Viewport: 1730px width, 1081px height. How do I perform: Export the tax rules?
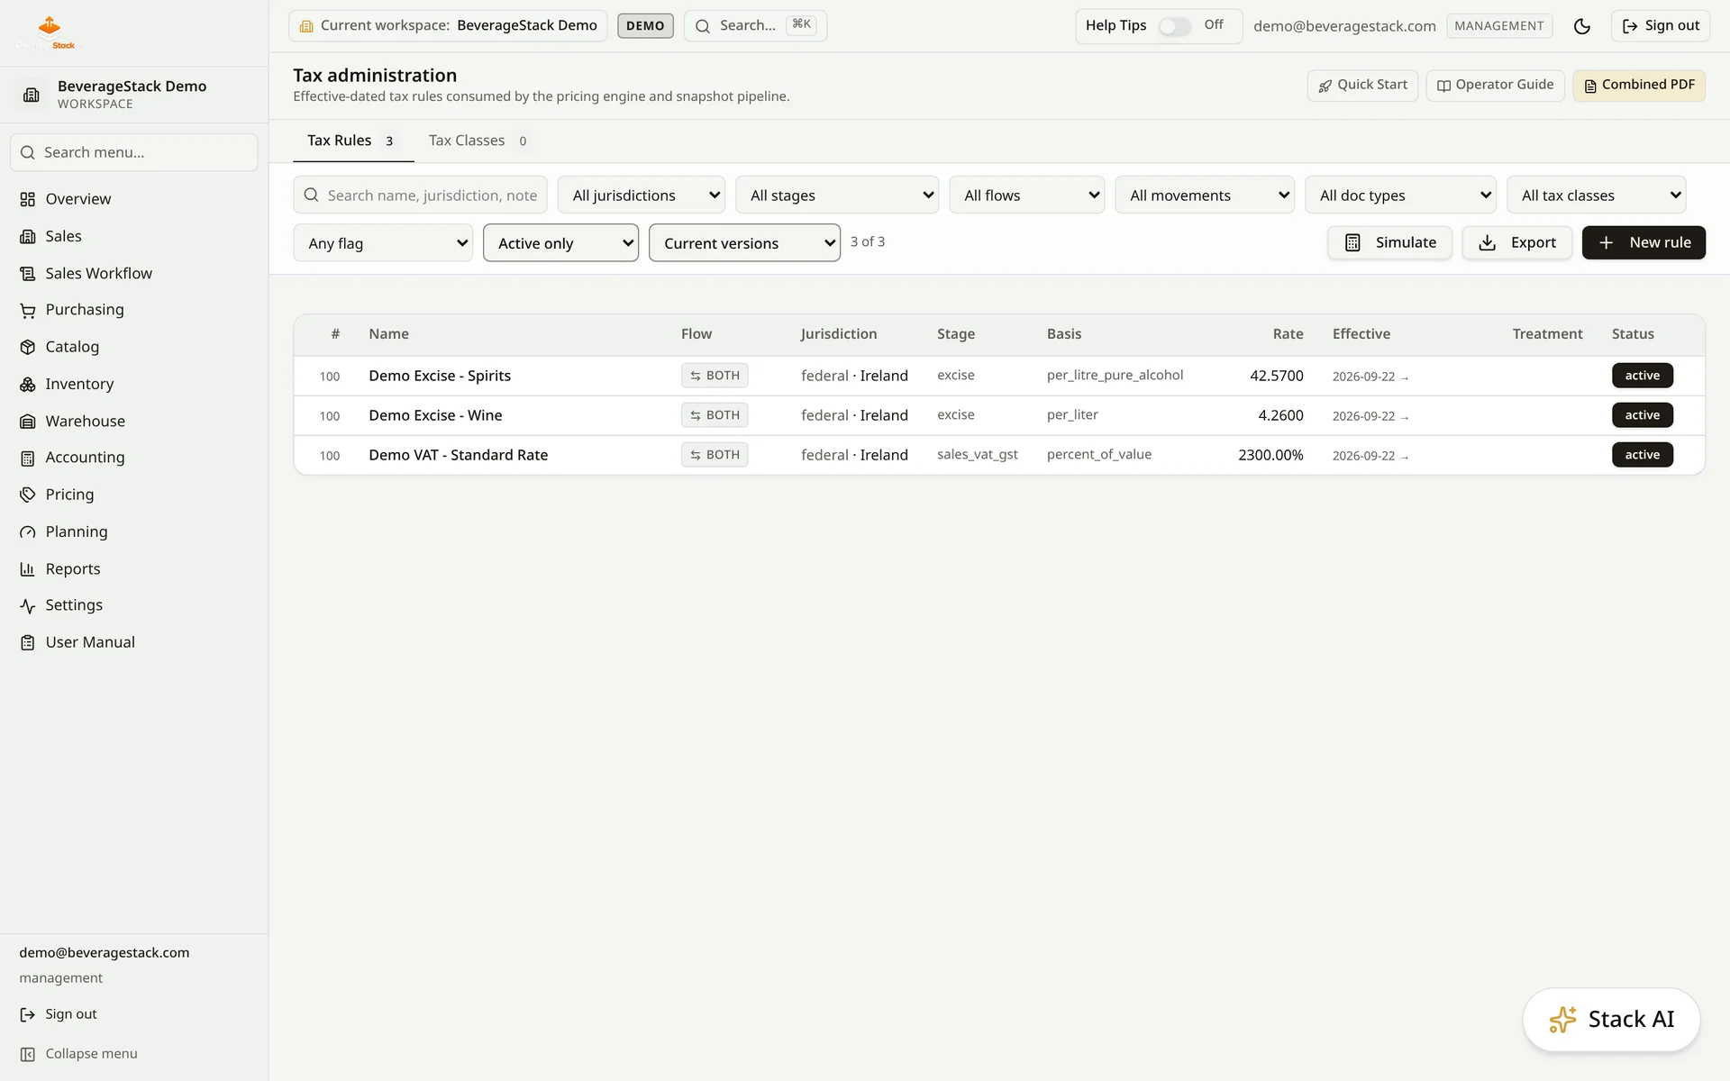pyautogui.click(x=1517, y=242)
